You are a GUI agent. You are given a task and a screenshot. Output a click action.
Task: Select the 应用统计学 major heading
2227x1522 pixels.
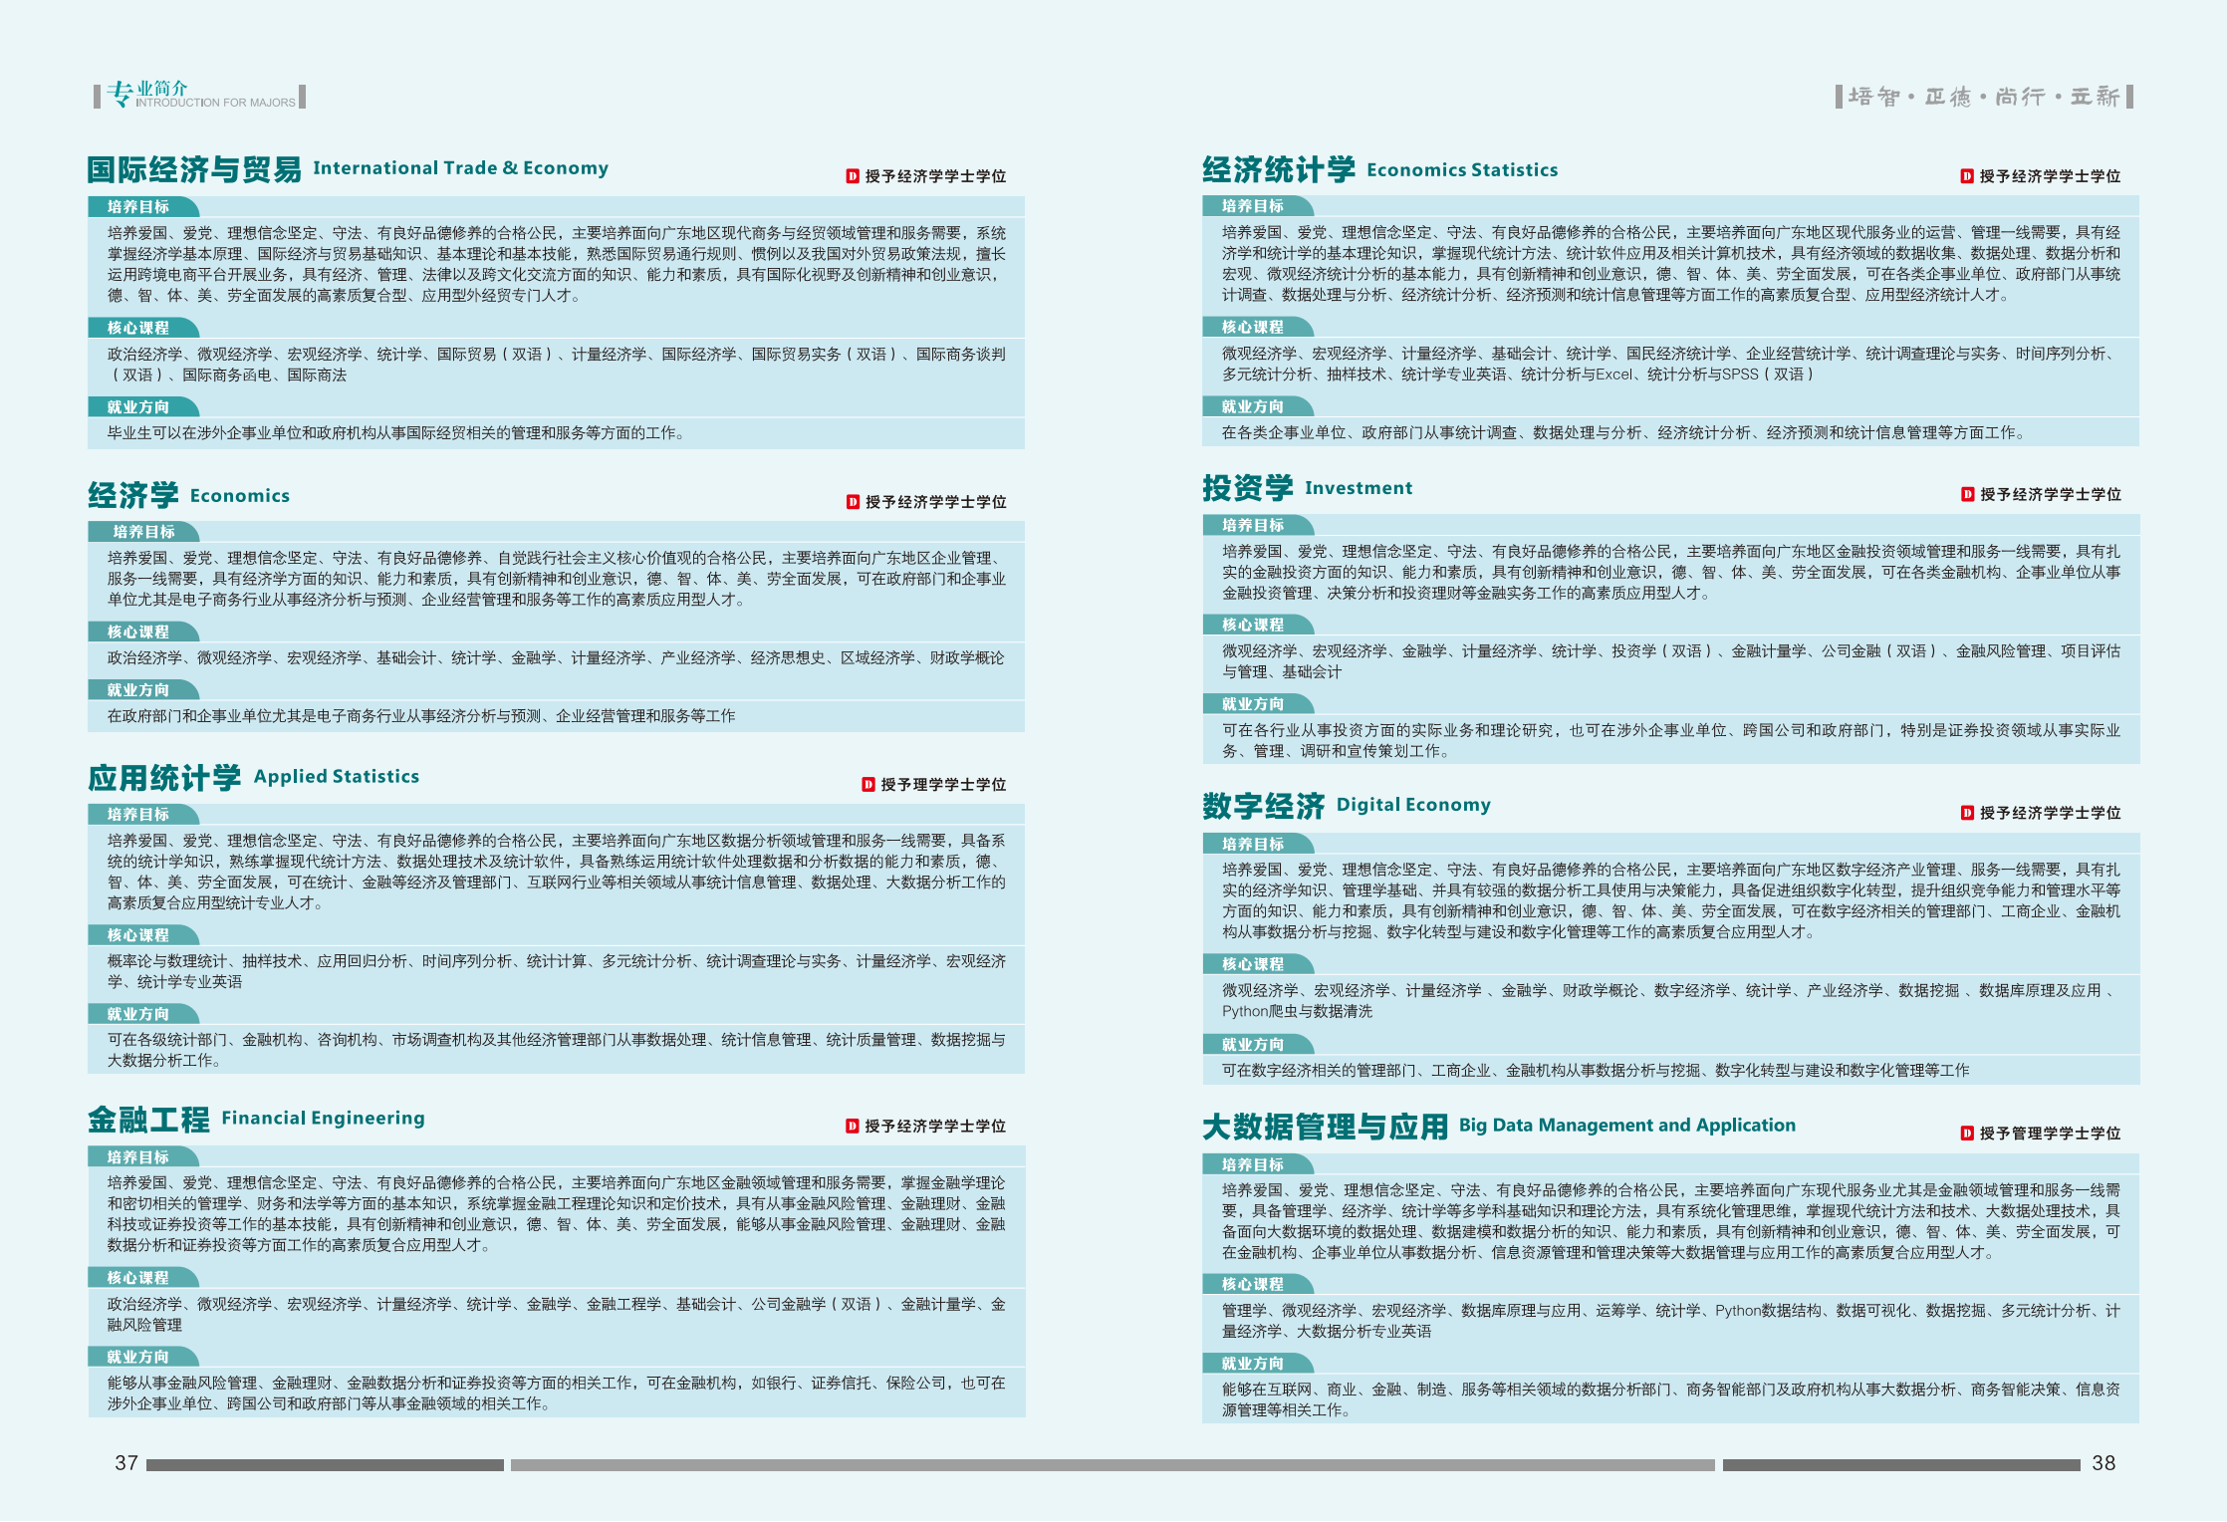click(x=164, y=778)
